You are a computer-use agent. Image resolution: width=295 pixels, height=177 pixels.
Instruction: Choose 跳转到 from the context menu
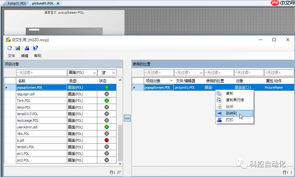click(x=234, y=113)
